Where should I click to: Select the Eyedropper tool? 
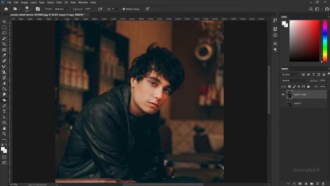click(x=4, y=55)
